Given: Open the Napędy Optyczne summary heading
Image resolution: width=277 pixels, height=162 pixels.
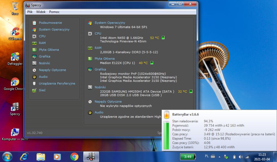Looking at the screenshot, I should [108, 101].
